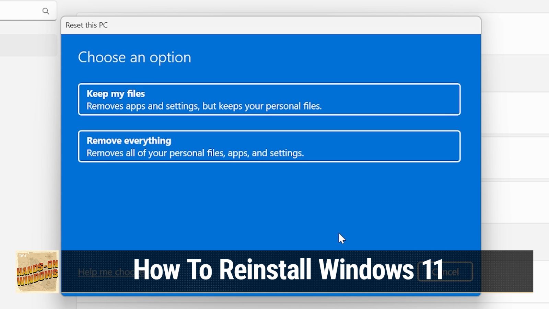
Task: Select the Keep my files option
Action: (269, 100)
